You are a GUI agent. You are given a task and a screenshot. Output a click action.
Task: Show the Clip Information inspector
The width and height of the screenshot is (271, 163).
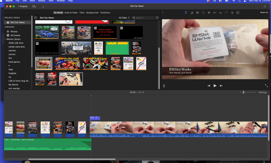coord(238,13)
